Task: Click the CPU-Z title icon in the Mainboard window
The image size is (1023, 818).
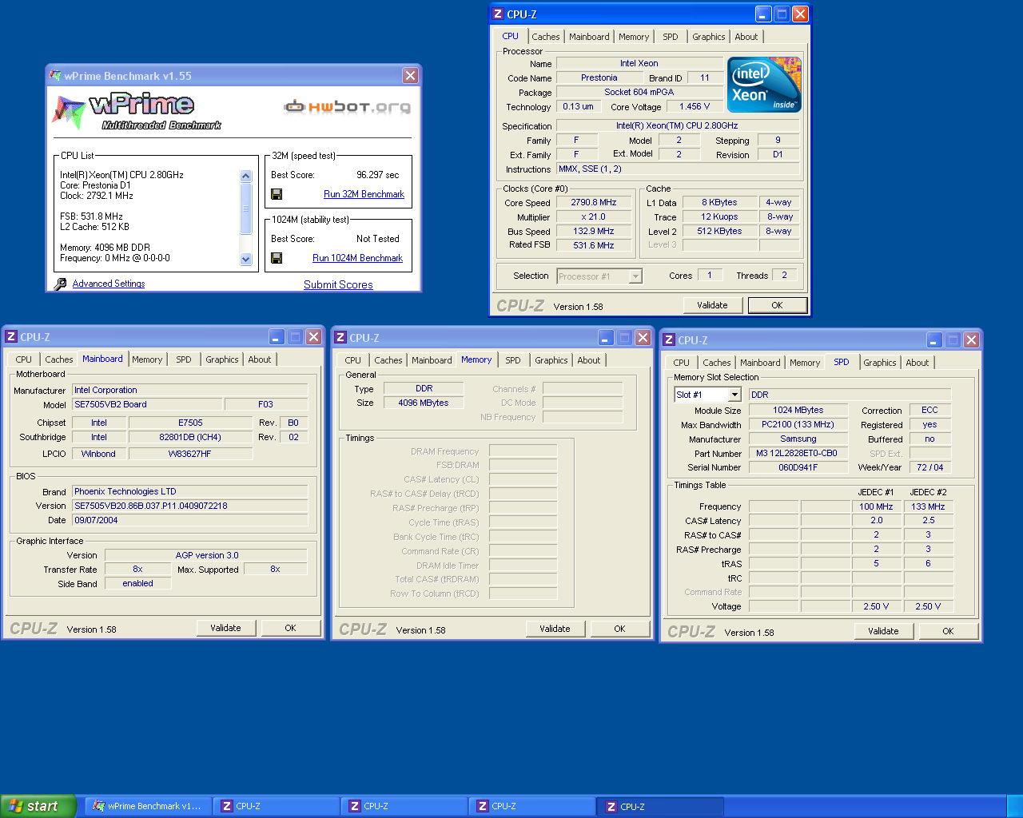Action: click(x=11, y=337)
